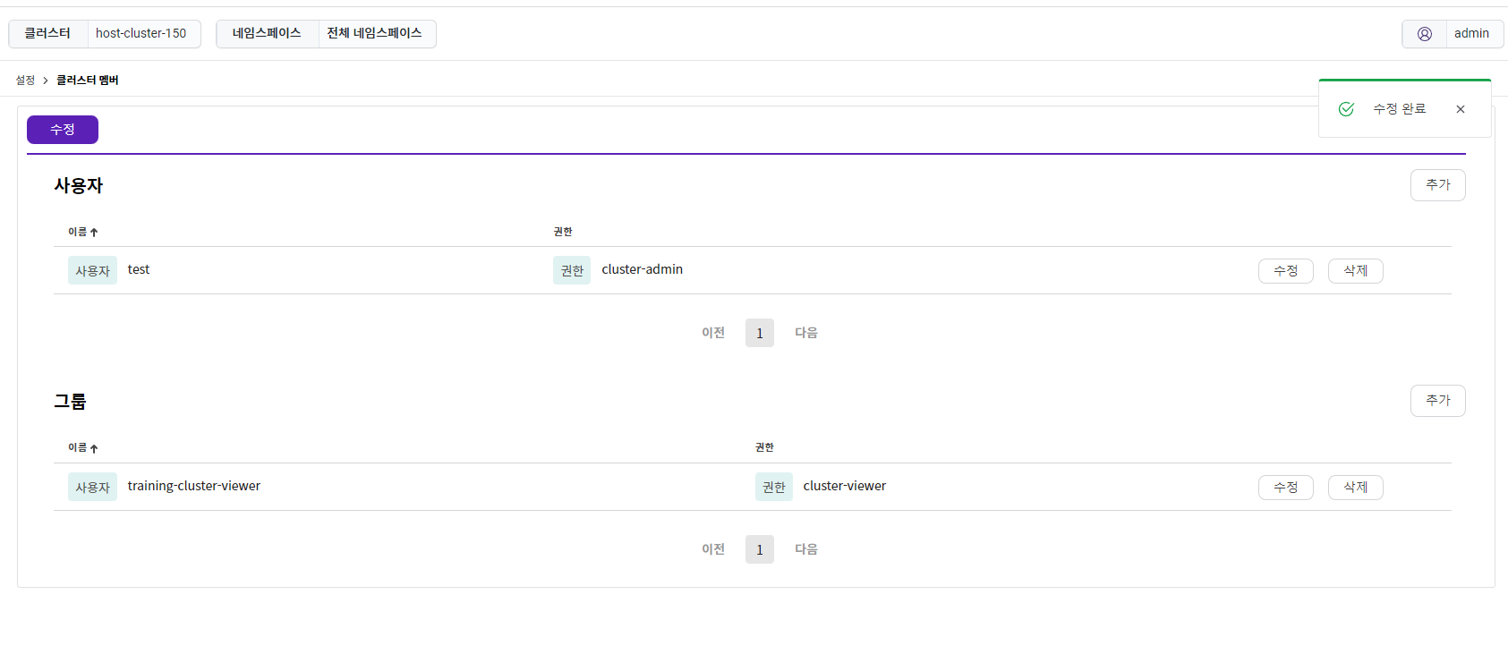Click the cluster-viewer role text
Screen dimensions: 1508x654
pyautogui.click(x=844, y=486)
